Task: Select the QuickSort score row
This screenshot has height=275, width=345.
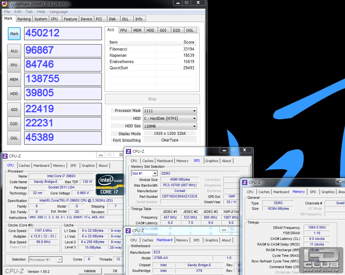Action: tap(152, 68)
